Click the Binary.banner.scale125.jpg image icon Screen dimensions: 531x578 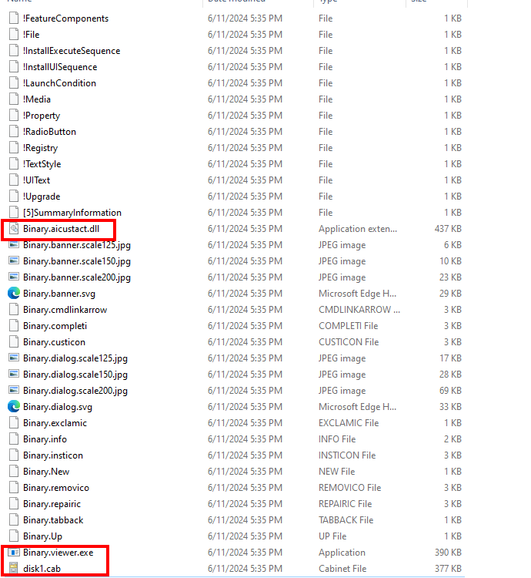[14, 245]
